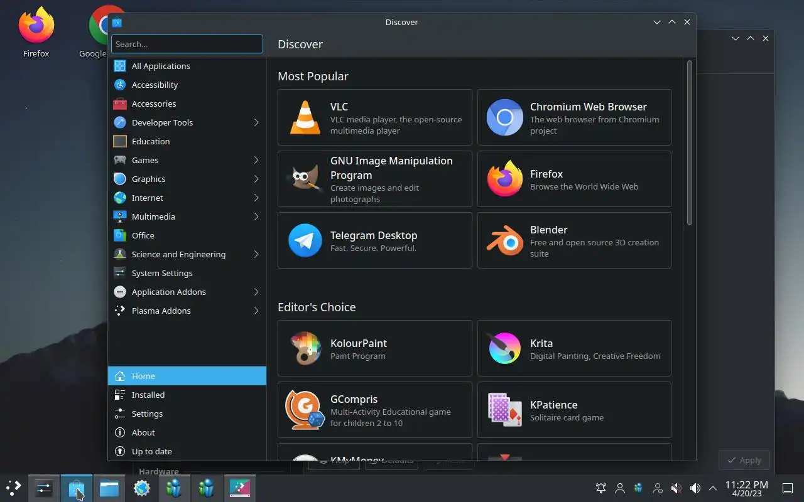Image resolution: width=804 pixels, height=502 pixels.
Task: Open the application launcher on taskbar
Action: 14,488
